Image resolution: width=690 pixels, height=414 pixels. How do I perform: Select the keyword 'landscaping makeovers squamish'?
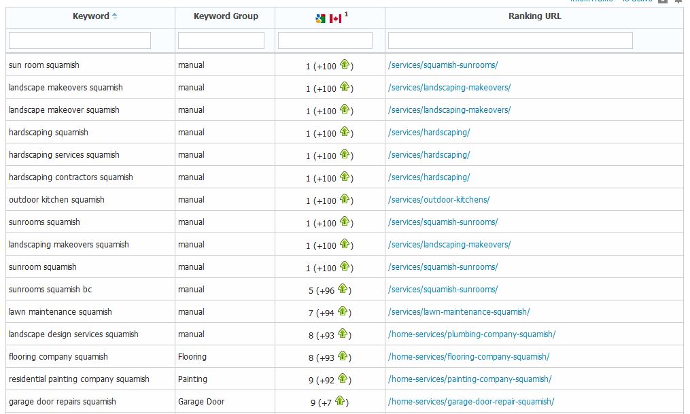tap(69, 245)
